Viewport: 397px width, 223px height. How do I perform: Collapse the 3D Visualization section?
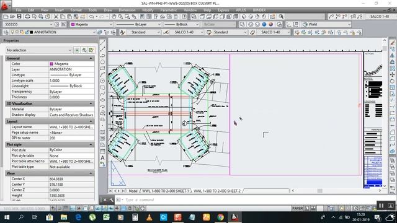[91, 103]
